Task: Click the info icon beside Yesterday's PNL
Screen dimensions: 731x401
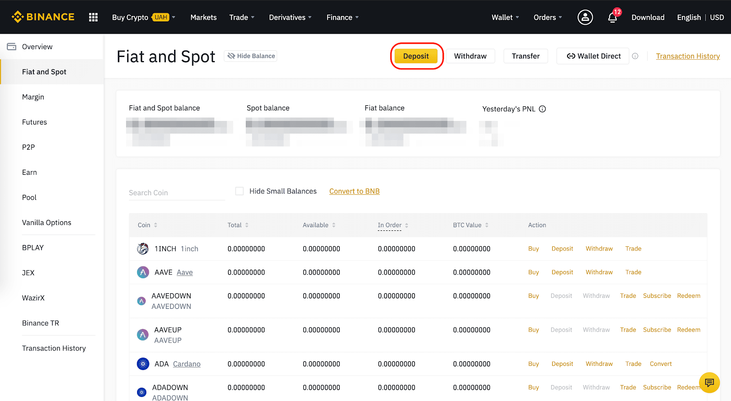Action: [542, 109]
